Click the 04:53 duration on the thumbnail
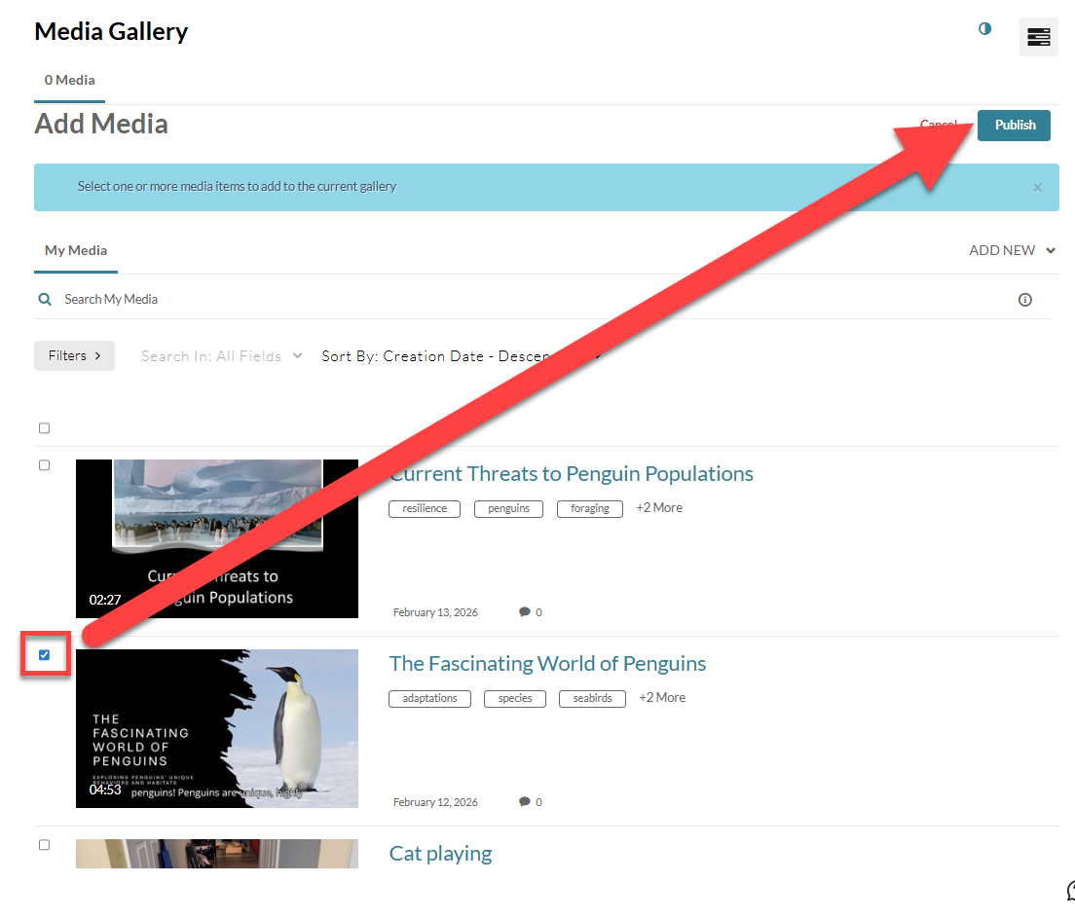This screenshot has height=919, width=1075. tap(105, 790)
